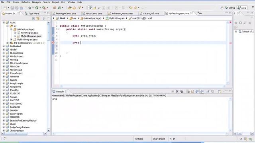This screenshot has width=255, height=143.
Task: Expand JRE System Library node
Action: point(8,43)
